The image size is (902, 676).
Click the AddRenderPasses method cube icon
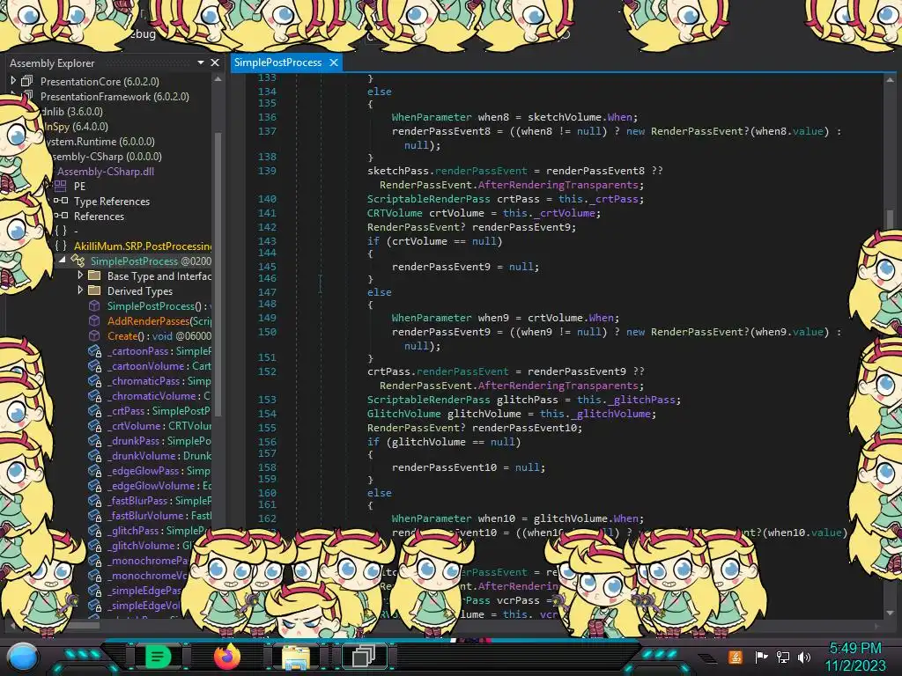94,320
